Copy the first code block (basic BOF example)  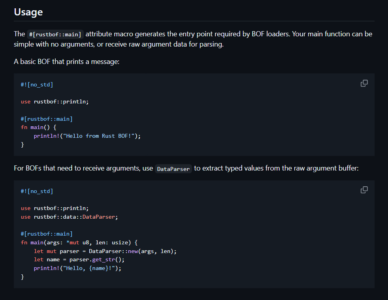point(364,83)
